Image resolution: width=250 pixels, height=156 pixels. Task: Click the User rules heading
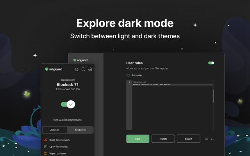pyautogui.click(x=134, y=63)
